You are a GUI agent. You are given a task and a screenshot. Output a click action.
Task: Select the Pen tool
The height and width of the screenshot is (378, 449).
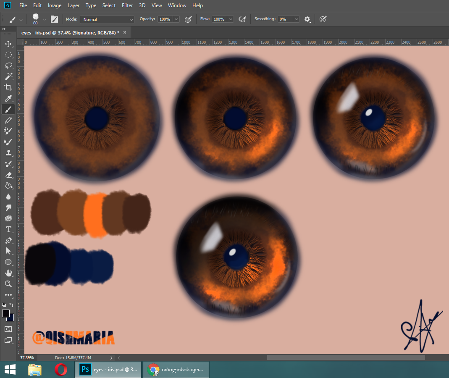(8, 240)
